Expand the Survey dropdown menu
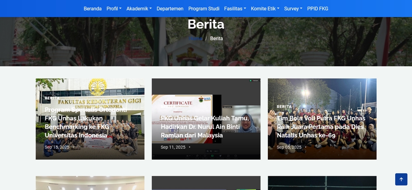 tap(293, 9)
